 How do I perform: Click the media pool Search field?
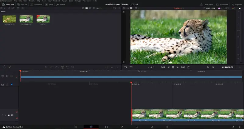click(x=103, y=8)
